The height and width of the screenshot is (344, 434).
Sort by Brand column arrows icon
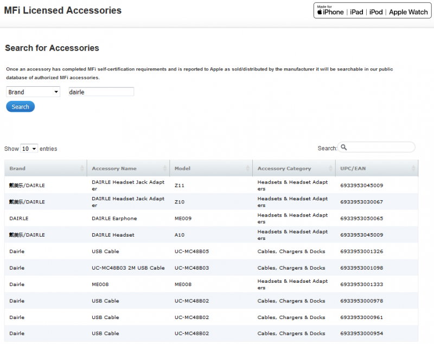83,168
